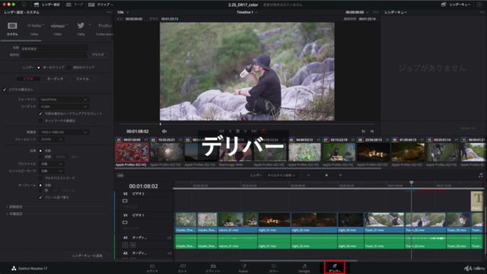The width and height of the screenshot is (487, 274).
Task: Toggle the Clips panel button
Action: pos(100,5)
